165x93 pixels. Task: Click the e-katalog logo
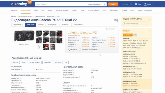point(19,4)
